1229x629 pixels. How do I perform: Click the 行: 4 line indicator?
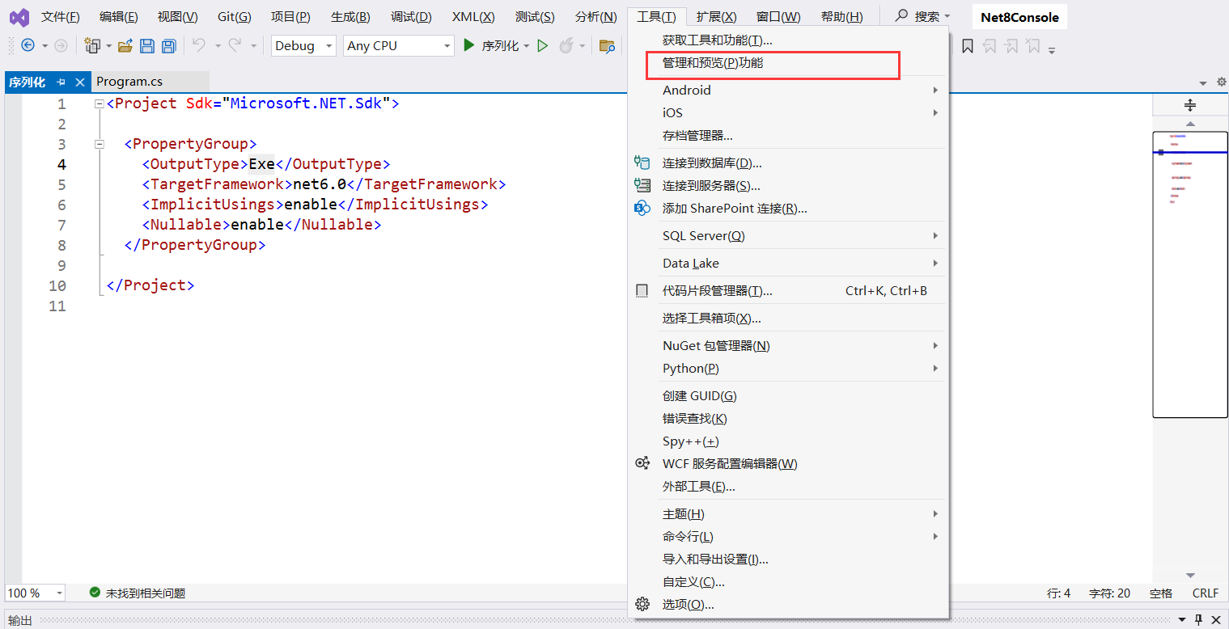pyautogui.click(x=1059, y=593)
